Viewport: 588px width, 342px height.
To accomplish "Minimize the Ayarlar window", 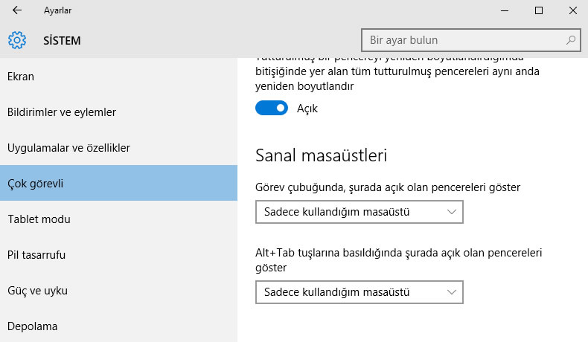I will (x=505, y=10).
